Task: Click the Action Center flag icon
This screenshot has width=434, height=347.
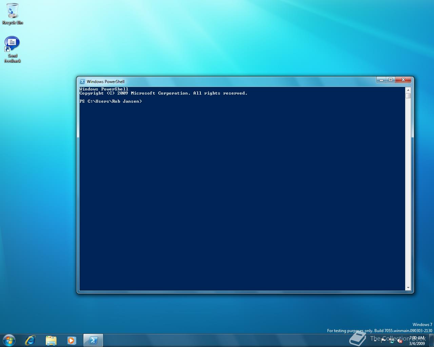Action: (x=383, y=341)
